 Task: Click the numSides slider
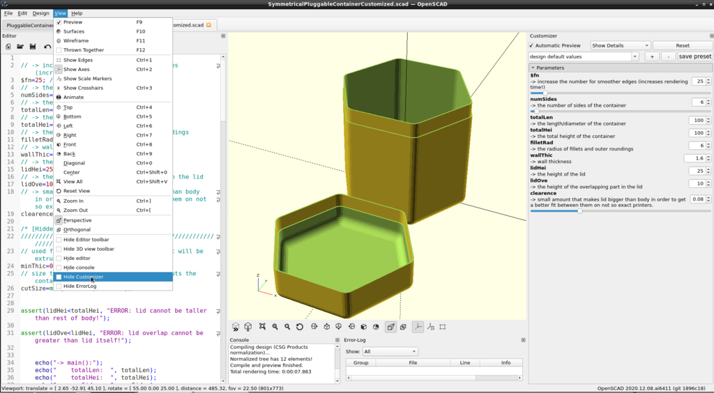620,111
